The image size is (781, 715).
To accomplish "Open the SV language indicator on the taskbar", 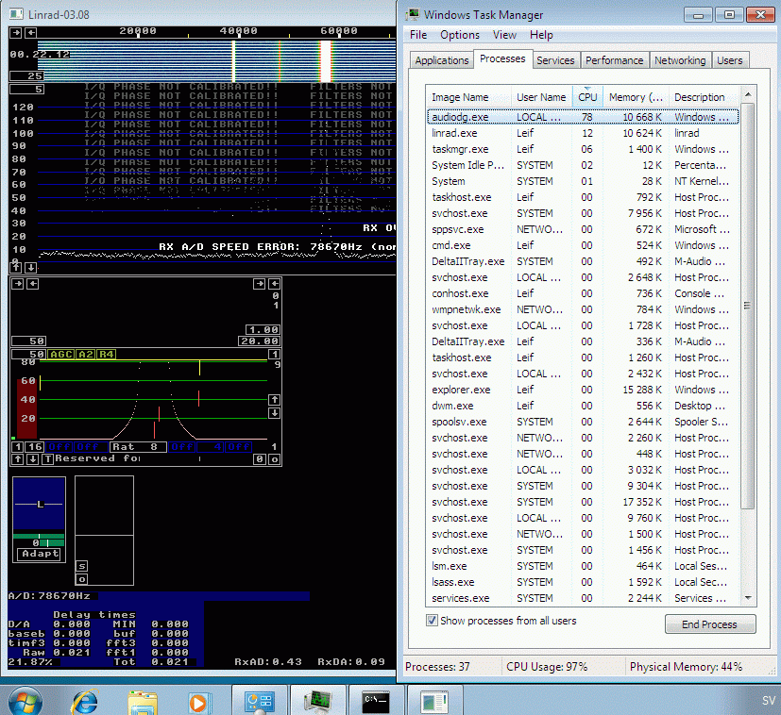I will (x=768, y=701).
